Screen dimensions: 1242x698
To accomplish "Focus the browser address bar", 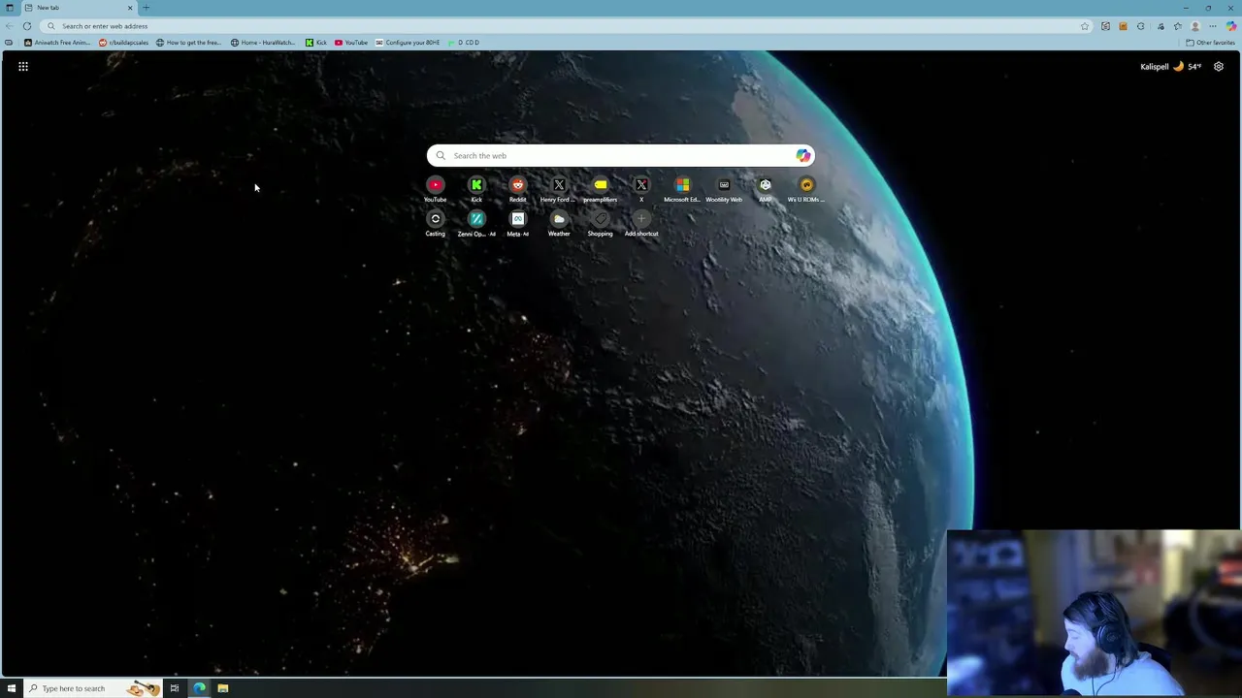I will (568, 26).
